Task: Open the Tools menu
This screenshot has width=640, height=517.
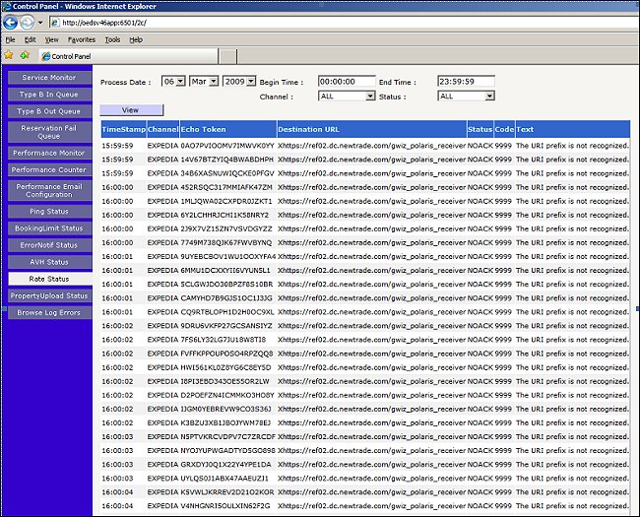Action: pos(113,39)
